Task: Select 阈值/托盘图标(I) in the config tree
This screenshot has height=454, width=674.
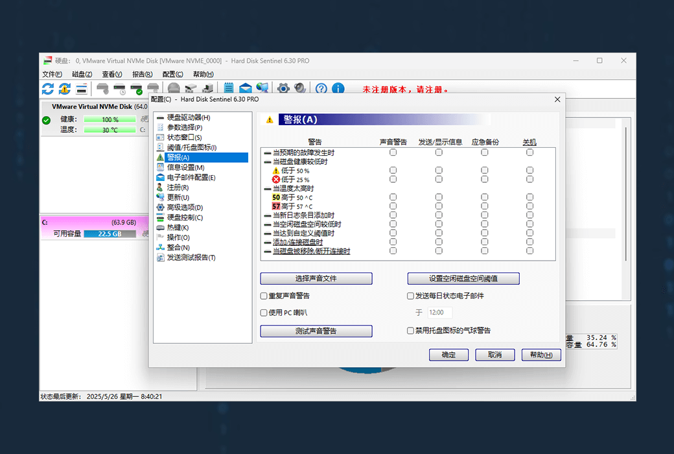Action: tap(191, 147)
